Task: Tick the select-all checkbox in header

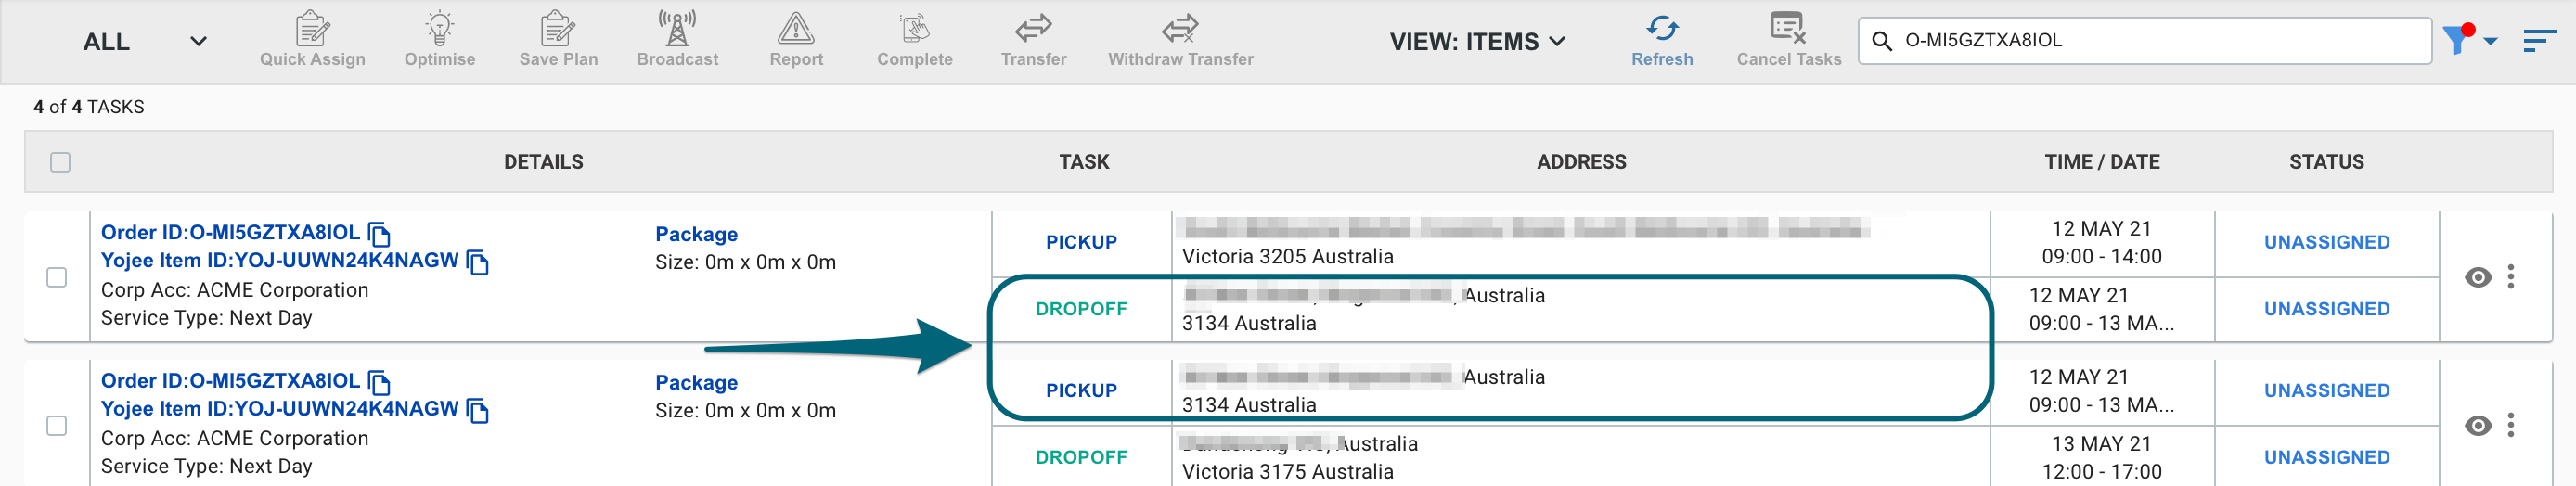Action: (60, 162)
